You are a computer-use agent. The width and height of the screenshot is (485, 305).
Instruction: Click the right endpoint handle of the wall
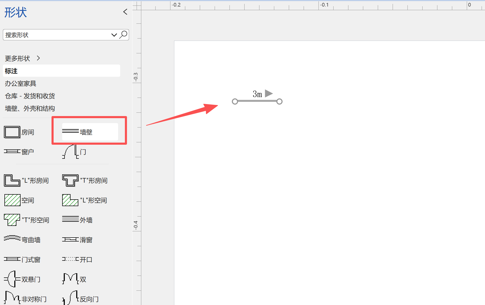tap(279, 101)
